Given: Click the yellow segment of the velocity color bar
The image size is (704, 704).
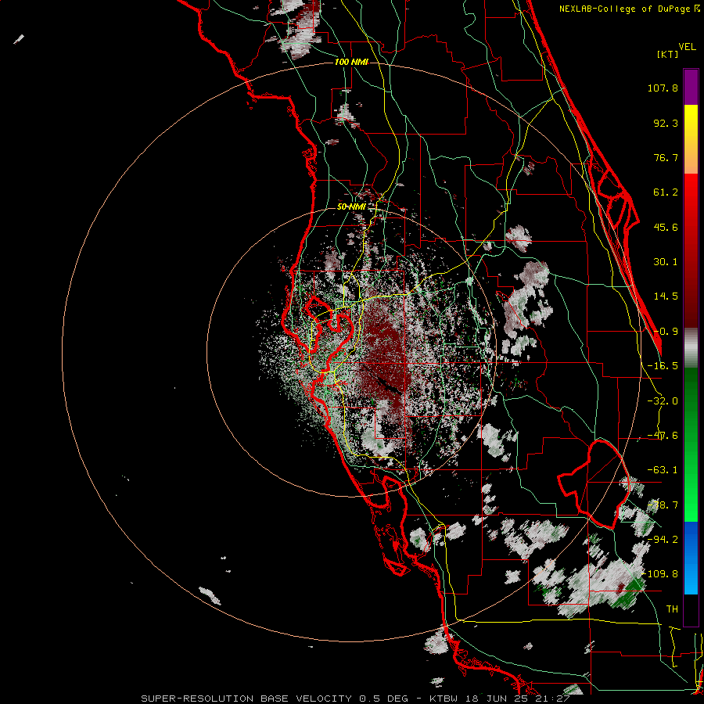Looking at the screenshot, I should [x=691, y=139].
